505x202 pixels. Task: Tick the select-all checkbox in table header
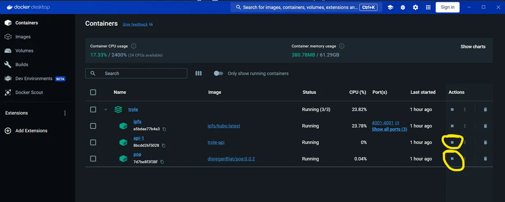93,92
